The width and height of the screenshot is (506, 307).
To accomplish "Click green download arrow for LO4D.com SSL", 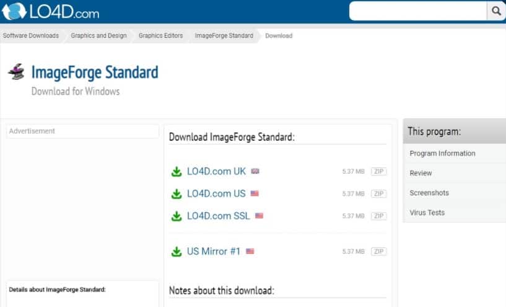I will tap(177, 216).
